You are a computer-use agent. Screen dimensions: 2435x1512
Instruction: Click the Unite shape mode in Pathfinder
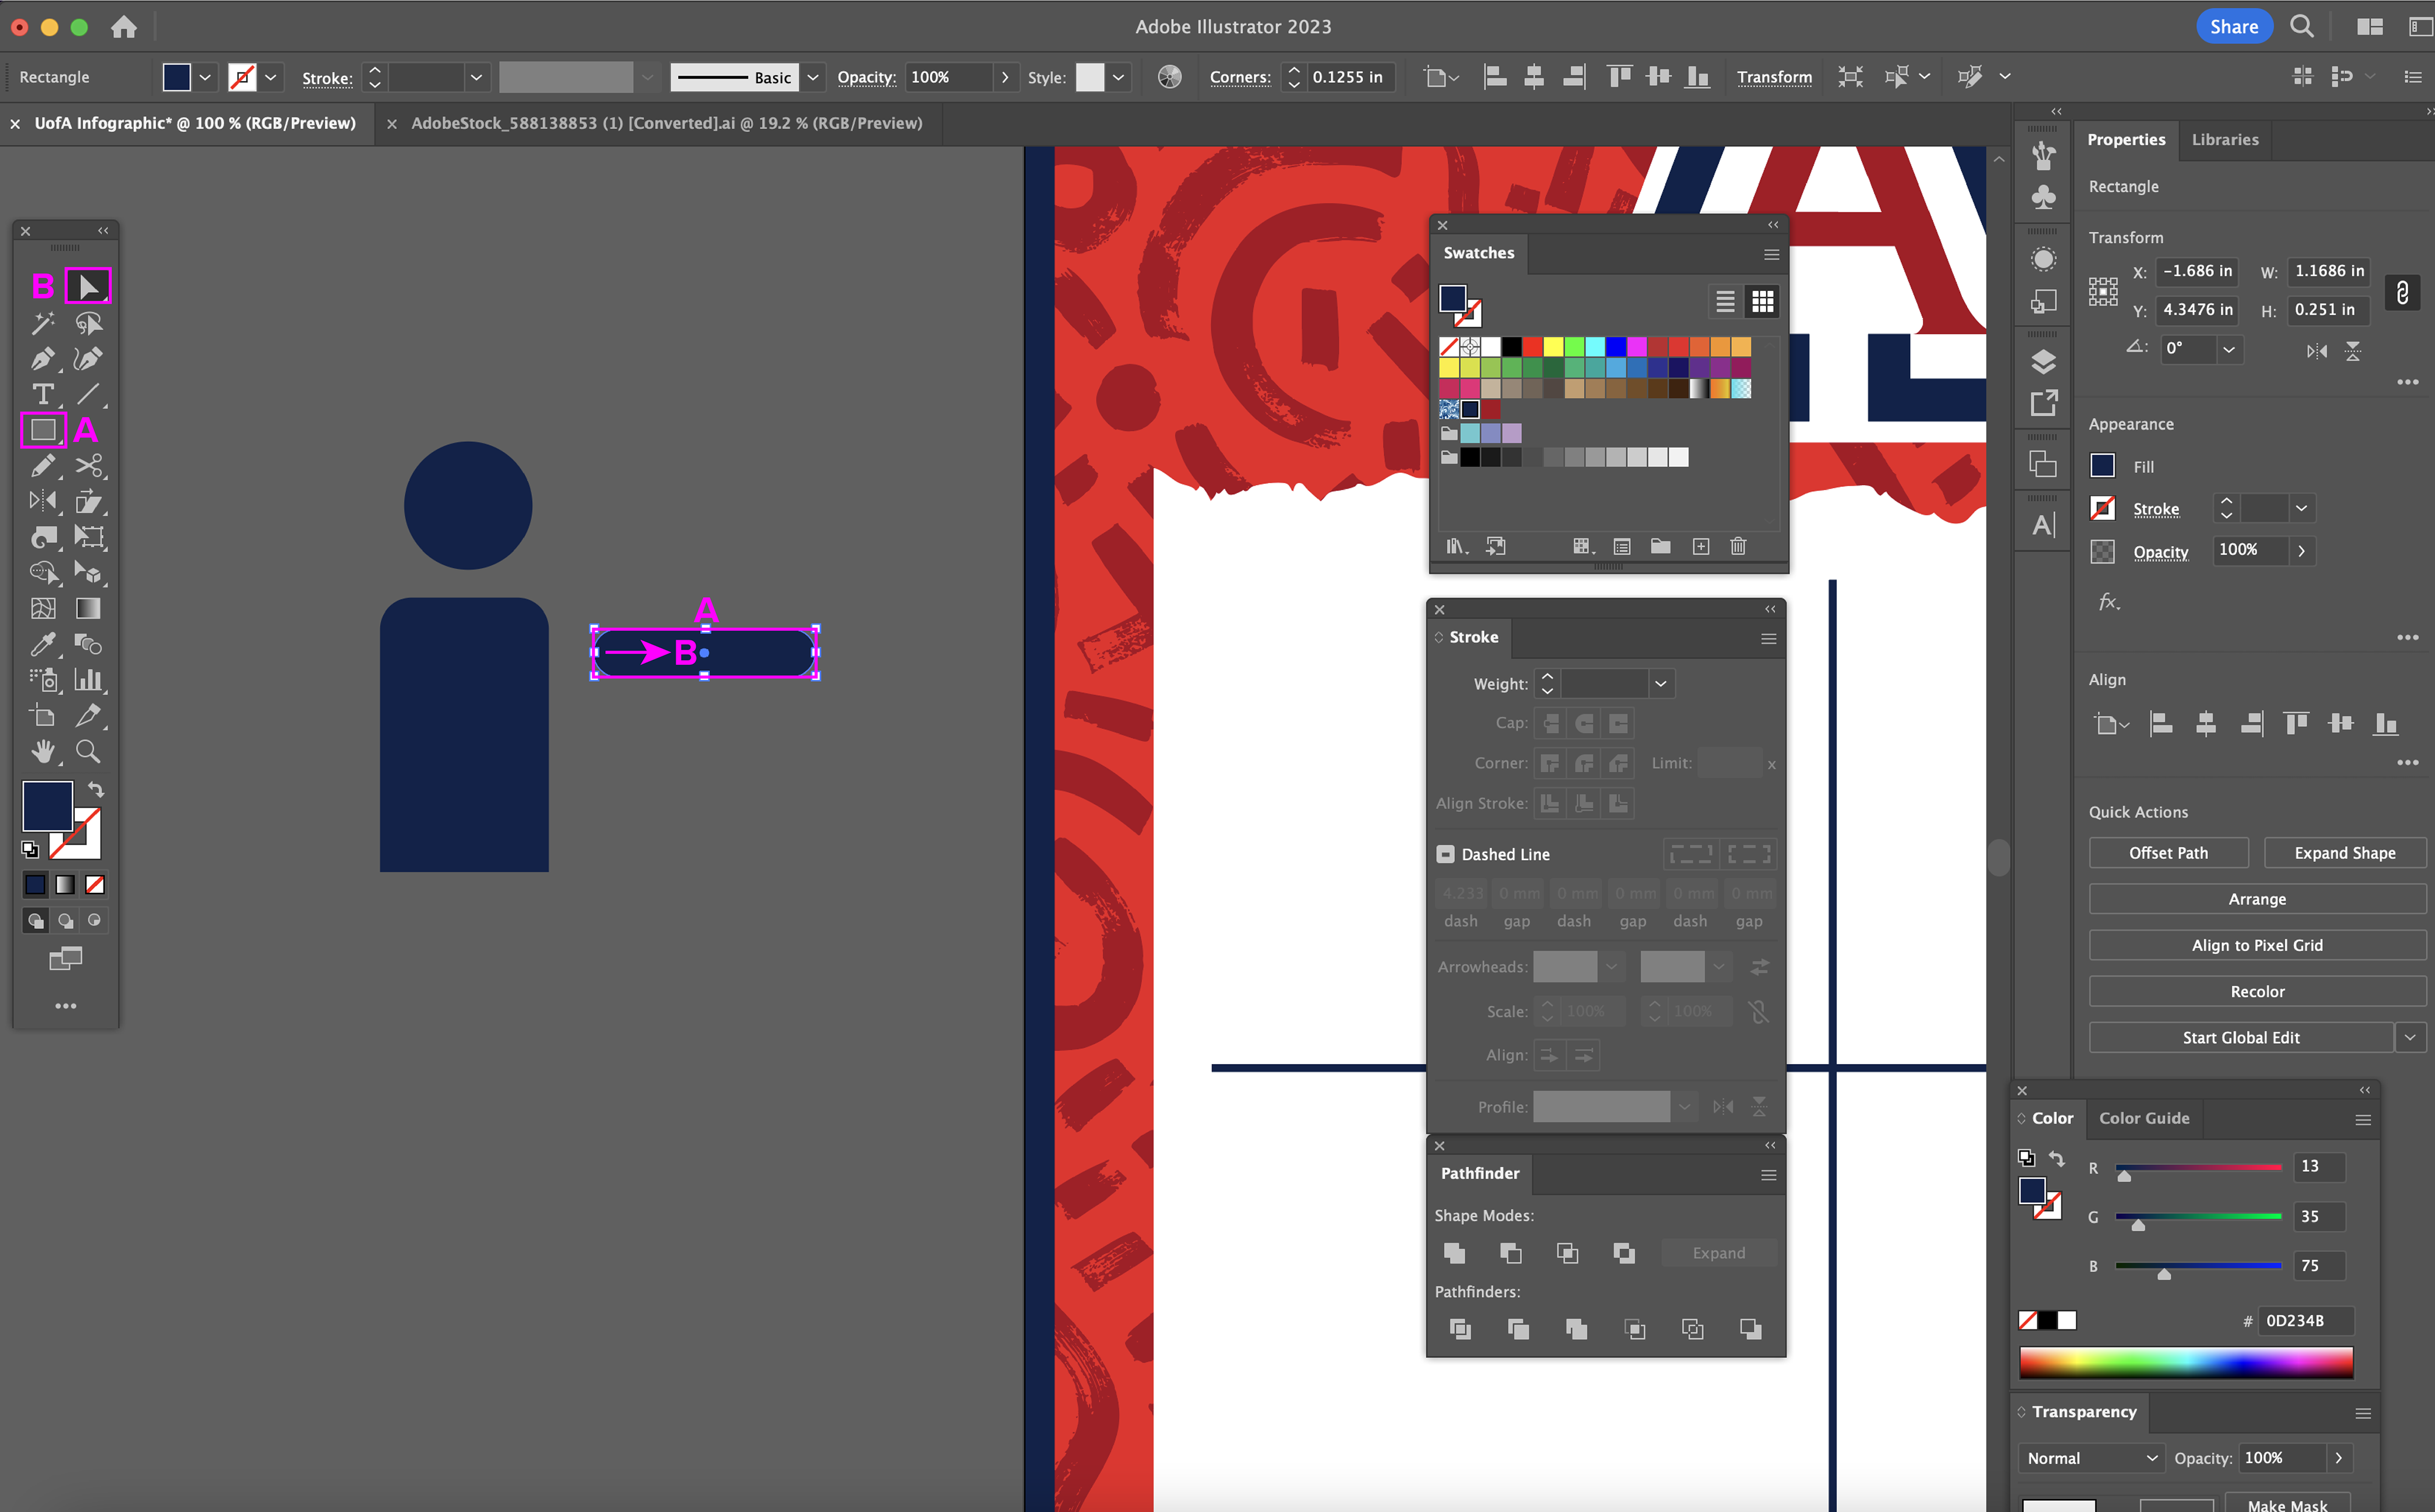click(x=1454, y=1253)
